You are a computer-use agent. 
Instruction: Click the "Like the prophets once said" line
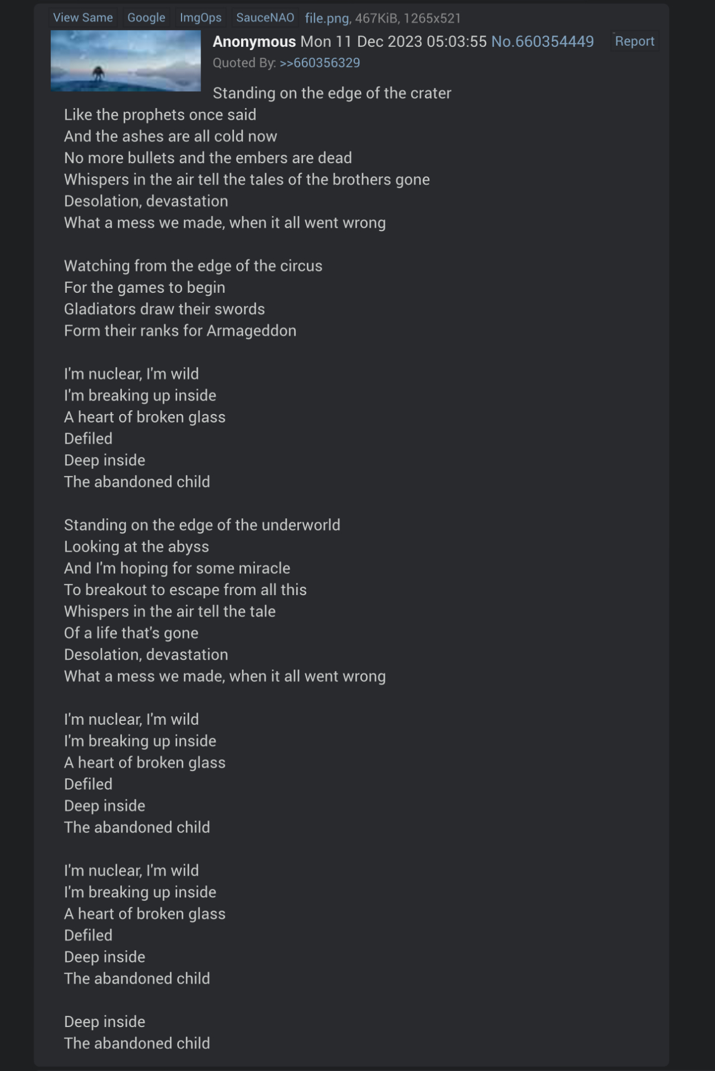pyautogui.click(x=160, y=115)
